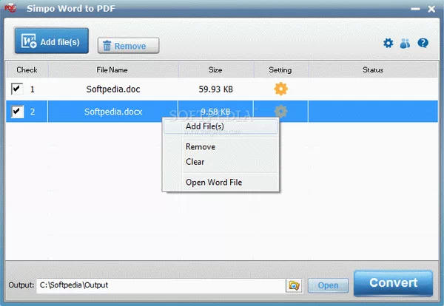Viewport: 444px width, 306px height.
Task: Click the Size column header
Action: pos(215,69)
